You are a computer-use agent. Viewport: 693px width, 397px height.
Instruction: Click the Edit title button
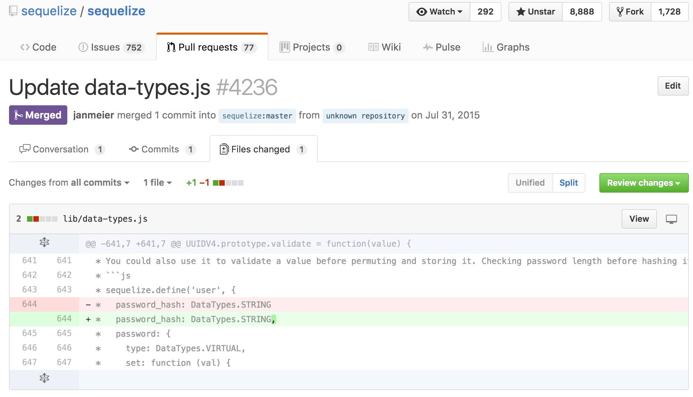pyautogui.click(x=673, y=86)
